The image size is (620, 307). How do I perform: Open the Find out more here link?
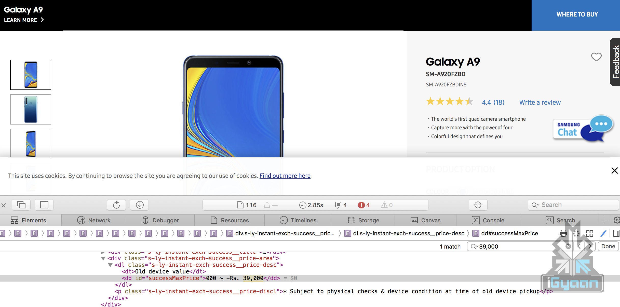tap(285, 176)
